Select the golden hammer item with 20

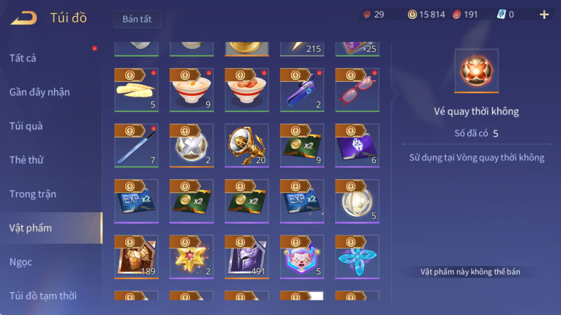pos(247,145)
